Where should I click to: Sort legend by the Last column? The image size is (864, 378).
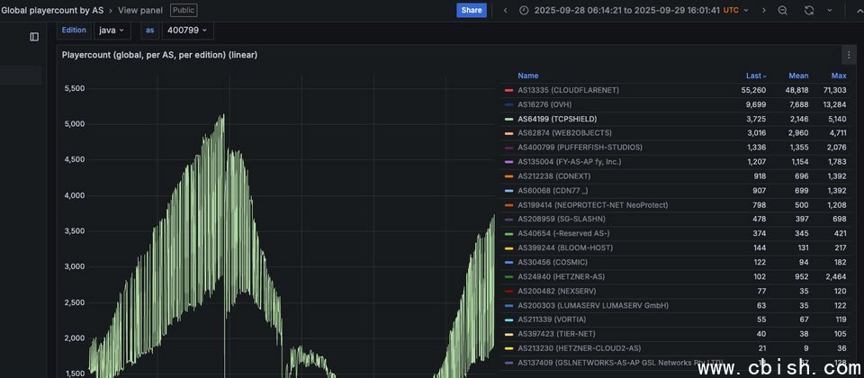point(755,76)
